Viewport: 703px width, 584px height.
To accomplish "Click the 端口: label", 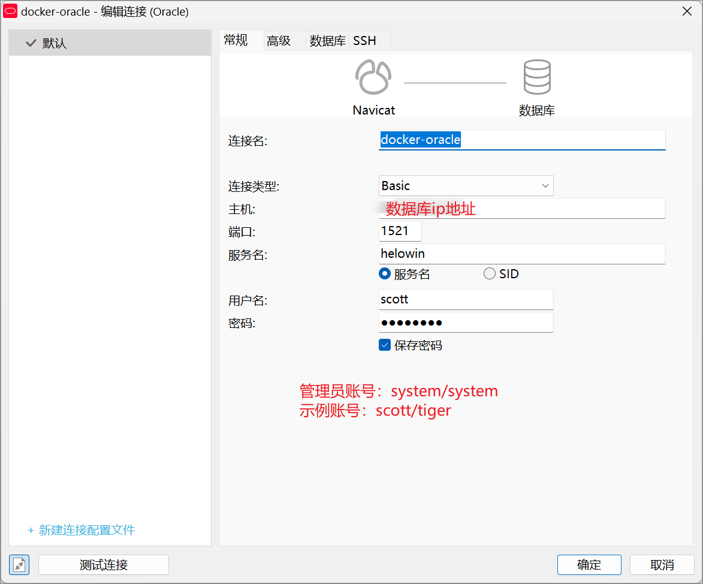I will tap(242, 232).
